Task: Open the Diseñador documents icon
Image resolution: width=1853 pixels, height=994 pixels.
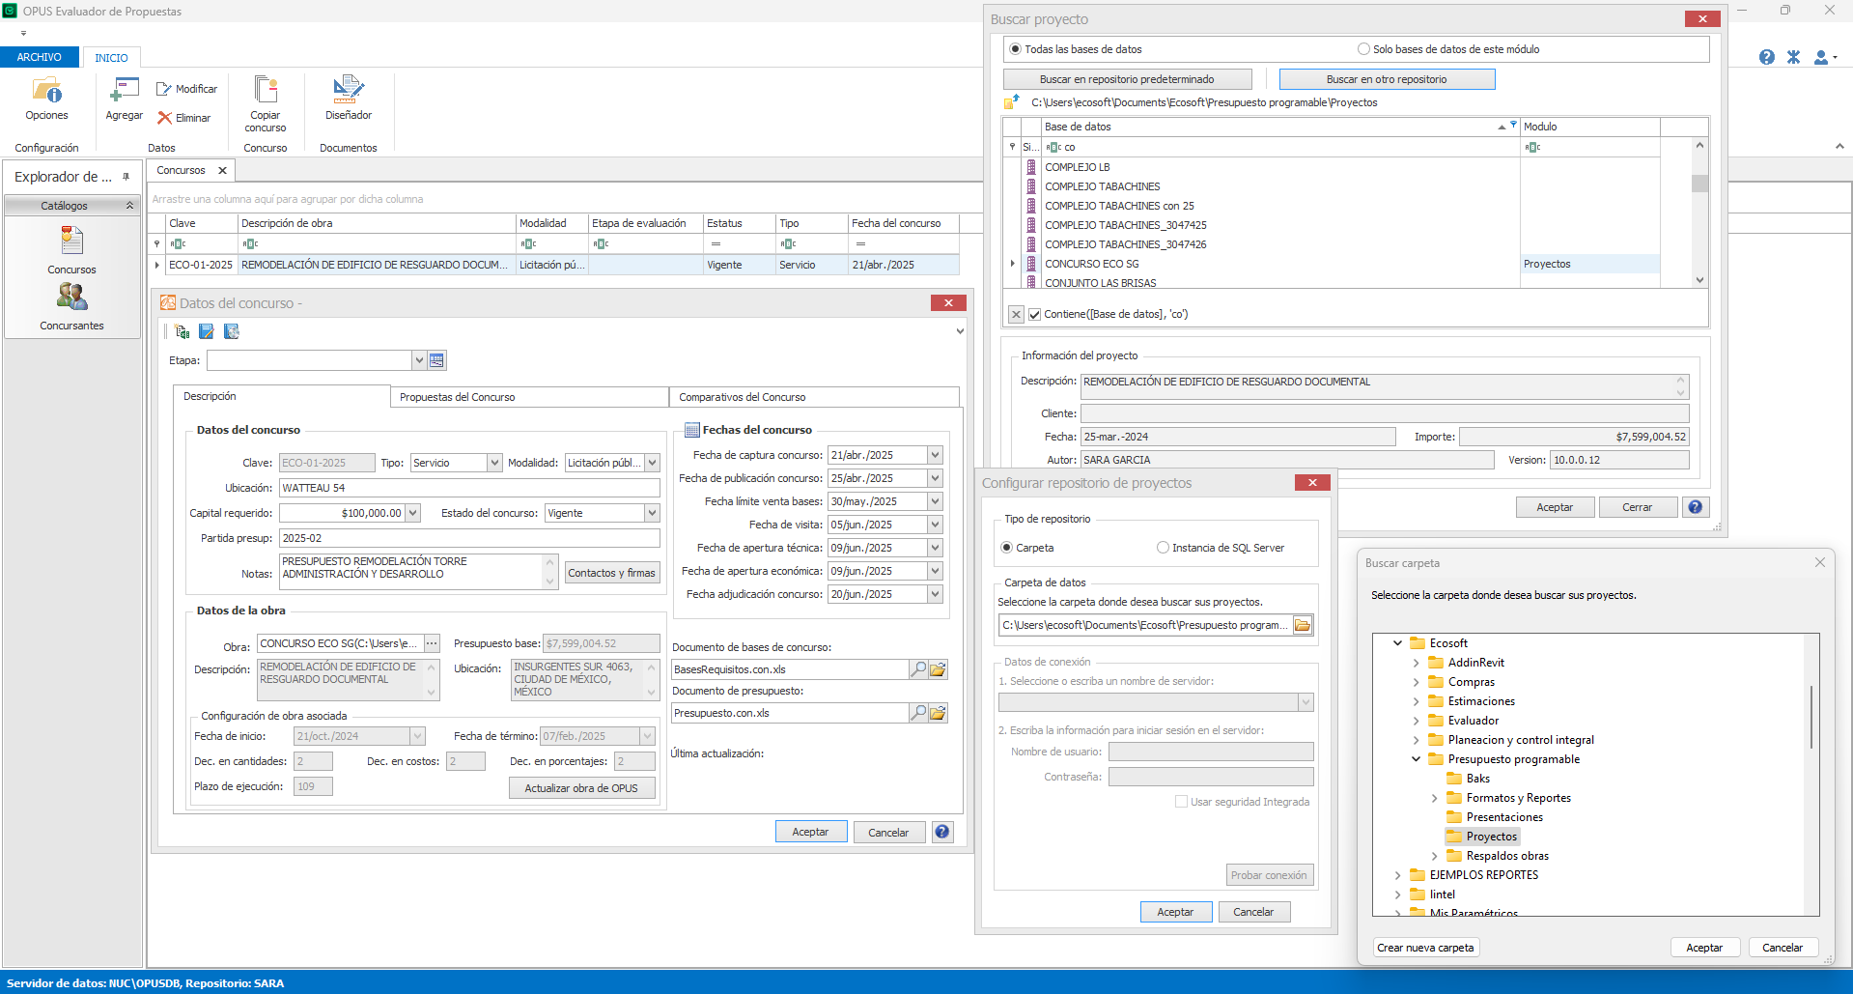Action: point(348,89)
